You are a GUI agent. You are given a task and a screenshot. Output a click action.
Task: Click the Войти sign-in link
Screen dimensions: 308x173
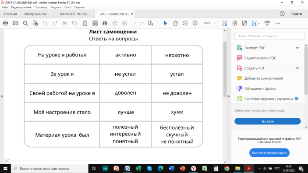(297, 14)
